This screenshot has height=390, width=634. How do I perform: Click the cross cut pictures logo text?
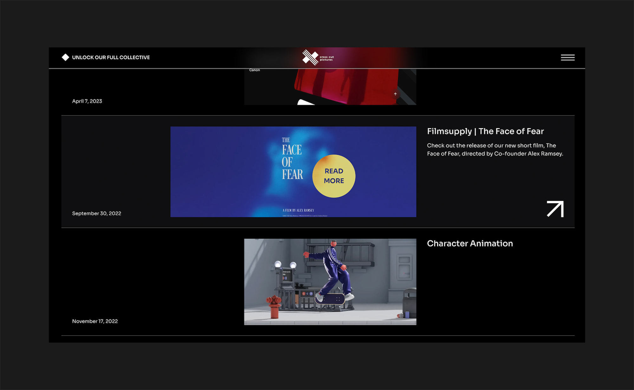point(327,58)
